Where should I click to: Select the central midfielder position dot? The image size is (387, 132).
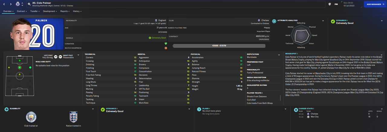[20, 75]
